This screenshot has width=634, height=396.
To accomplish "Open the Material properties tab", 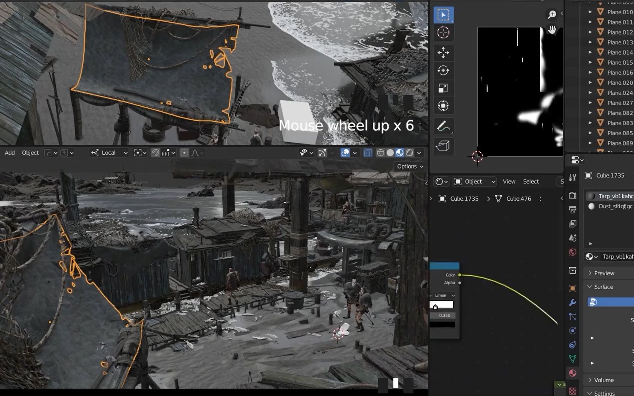I will pos(572,373).
